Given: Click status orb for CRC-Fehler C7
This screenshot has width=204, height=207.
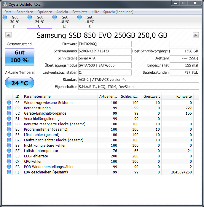Looking at the screenshot, I should tap(9, 161).
